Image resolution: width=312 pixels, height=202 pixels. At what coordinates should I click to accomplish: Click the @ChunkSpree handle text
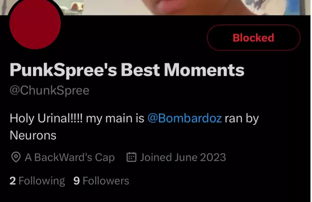(x=49, y=91)
